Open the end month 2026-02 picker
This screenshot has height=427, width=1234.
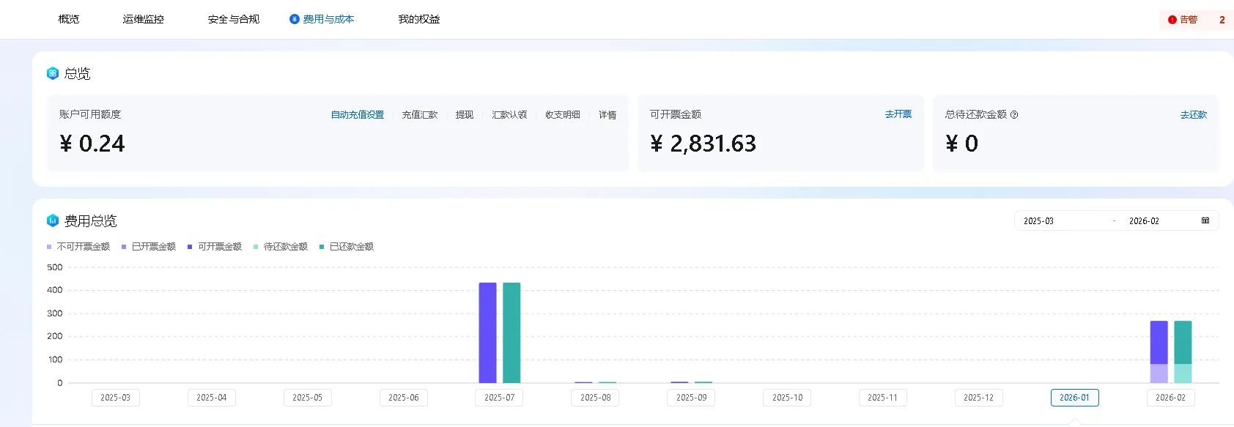pos(1144,221)
